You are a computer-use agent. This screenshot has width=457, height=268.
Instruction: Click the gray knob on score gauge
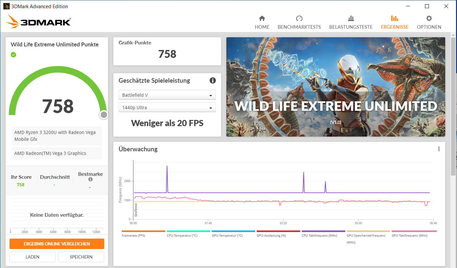104,115
